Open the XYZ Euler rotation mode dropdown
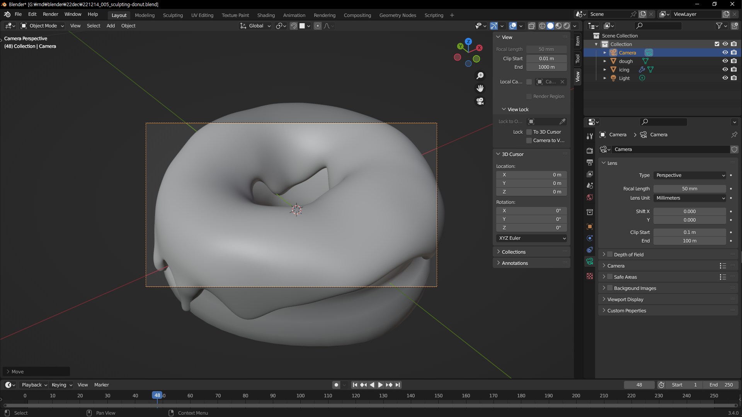Viewport: 742px width, 417px height. click(531, 238)
